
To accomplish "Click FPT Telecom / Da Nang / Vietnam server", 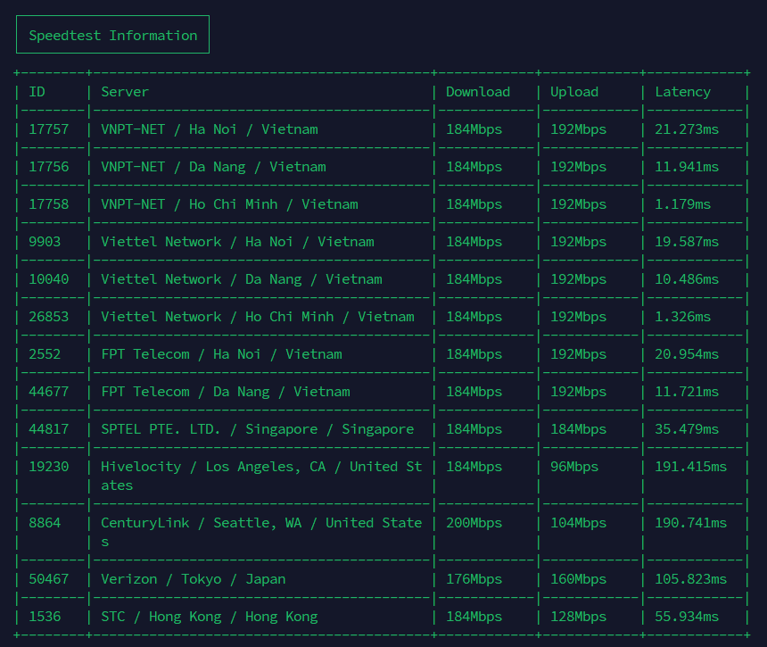I will tap(226, 392).
